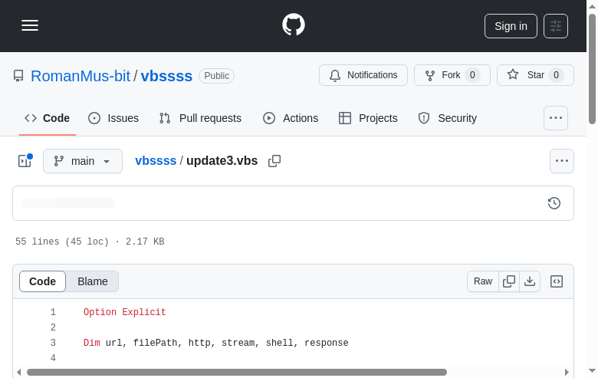This screenshot has height=378, width=598.
Task: Open the Issues tab
Action: 113,118
